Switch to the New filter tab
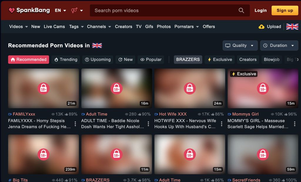Image resolution: width=301 pixels, height=182 pixels. pyautogui.click(x=126, y=59)
